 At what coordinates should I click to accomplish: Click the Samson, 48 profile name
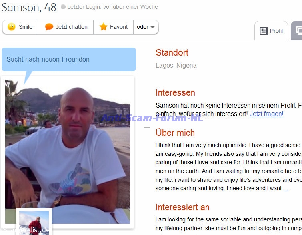[29, 8]
